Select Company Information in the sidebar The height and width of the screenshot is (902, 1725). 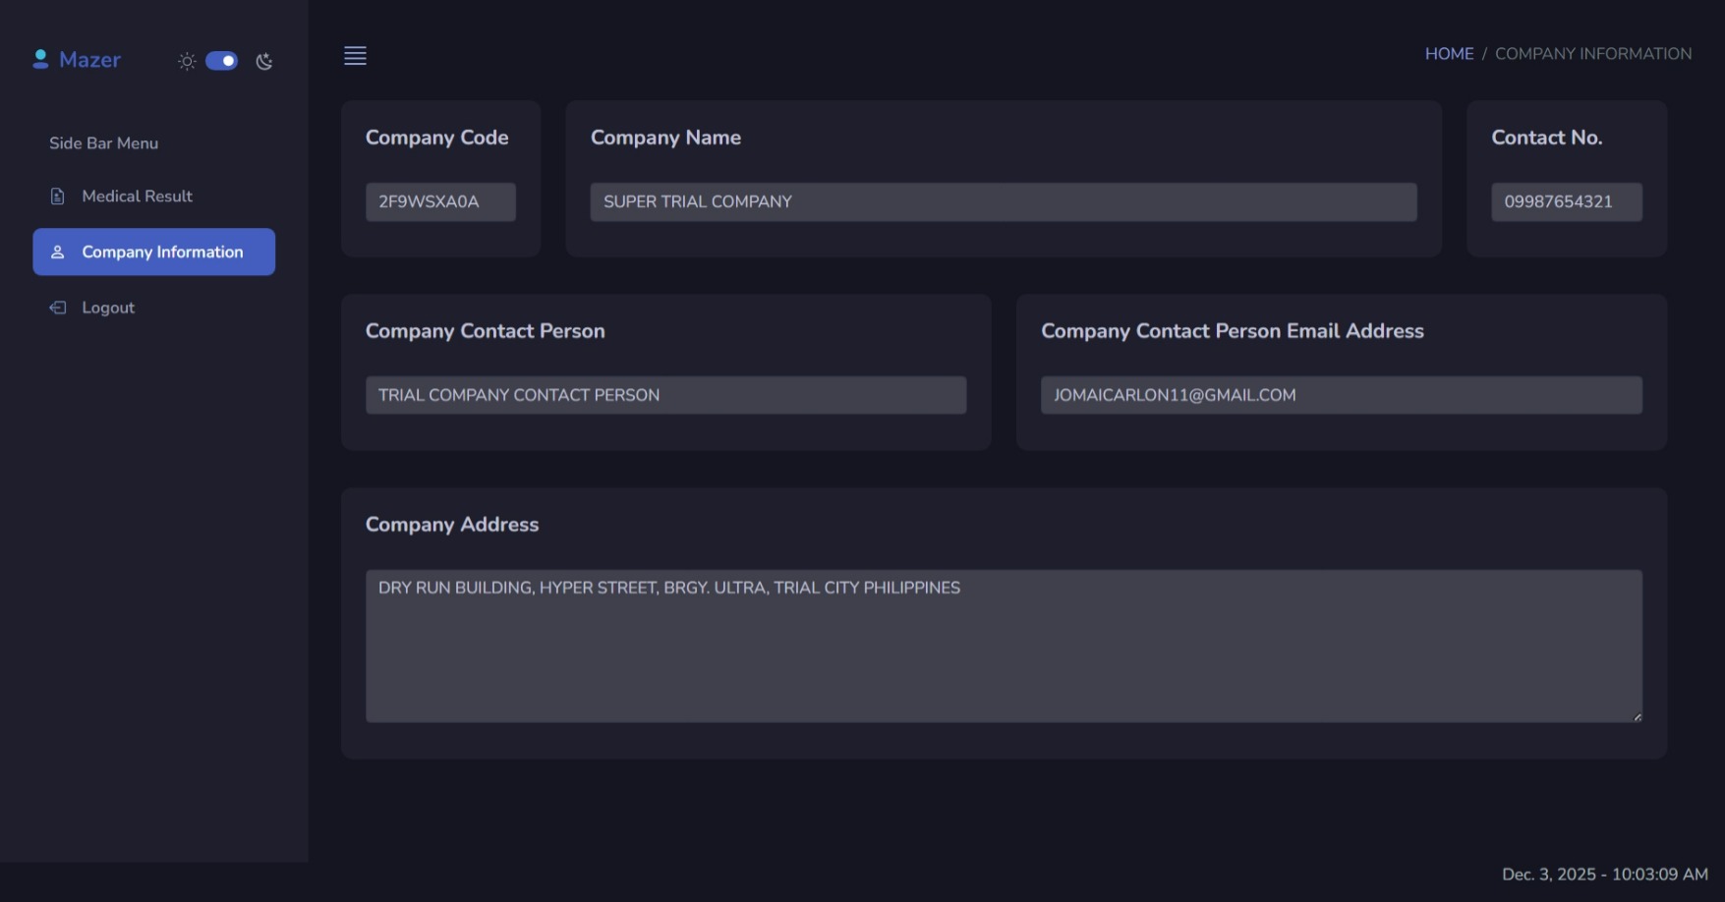point(162,253)
